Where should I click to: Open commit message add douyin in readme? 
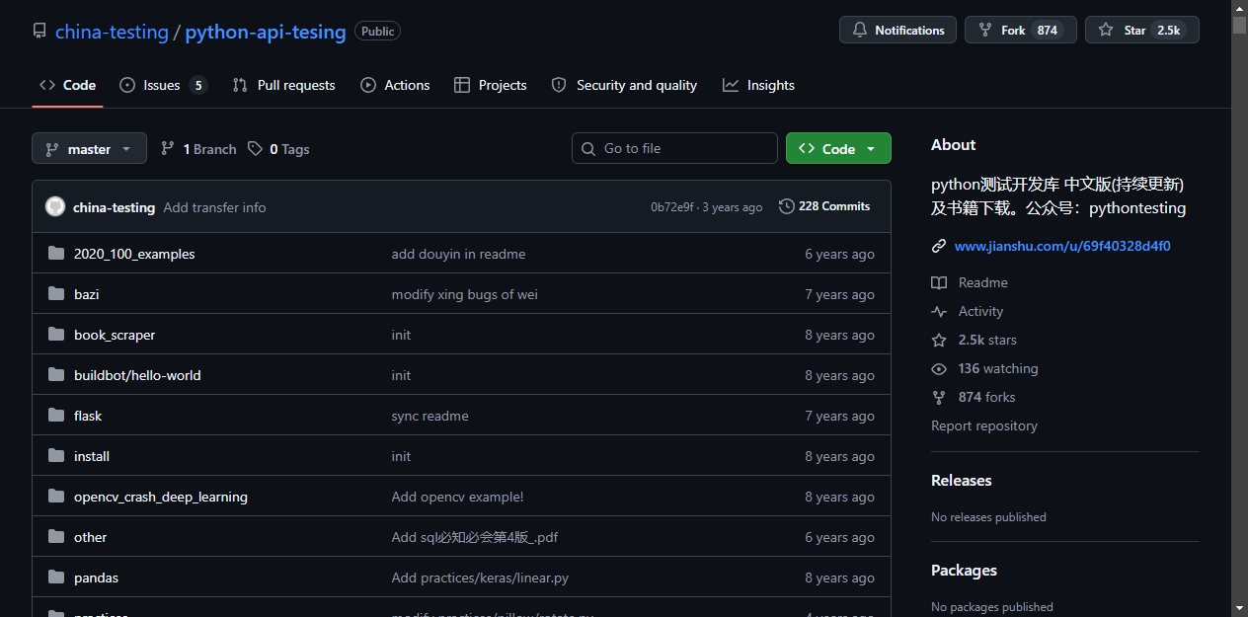[458, 254]
